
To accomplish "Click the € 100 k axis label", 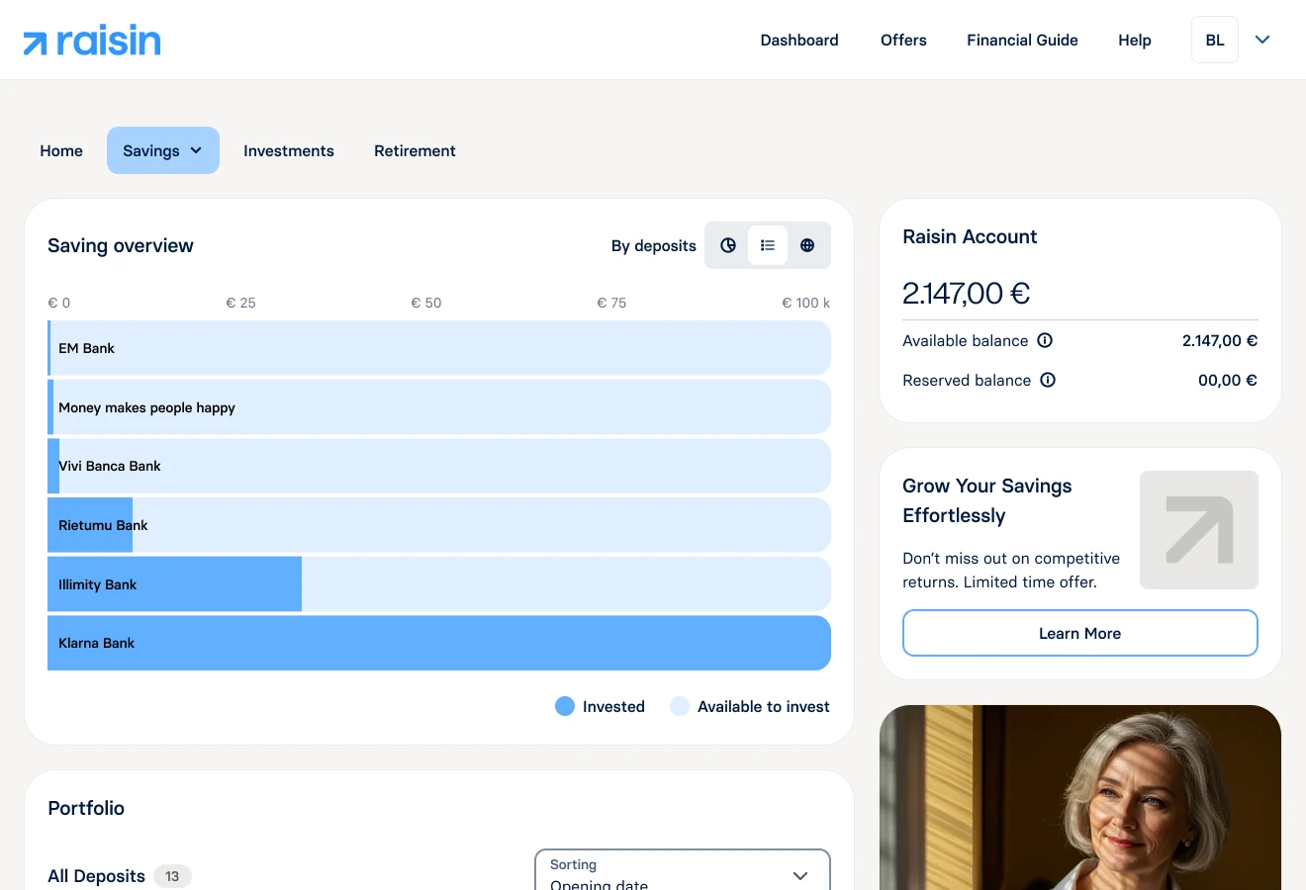I will 806,303.
